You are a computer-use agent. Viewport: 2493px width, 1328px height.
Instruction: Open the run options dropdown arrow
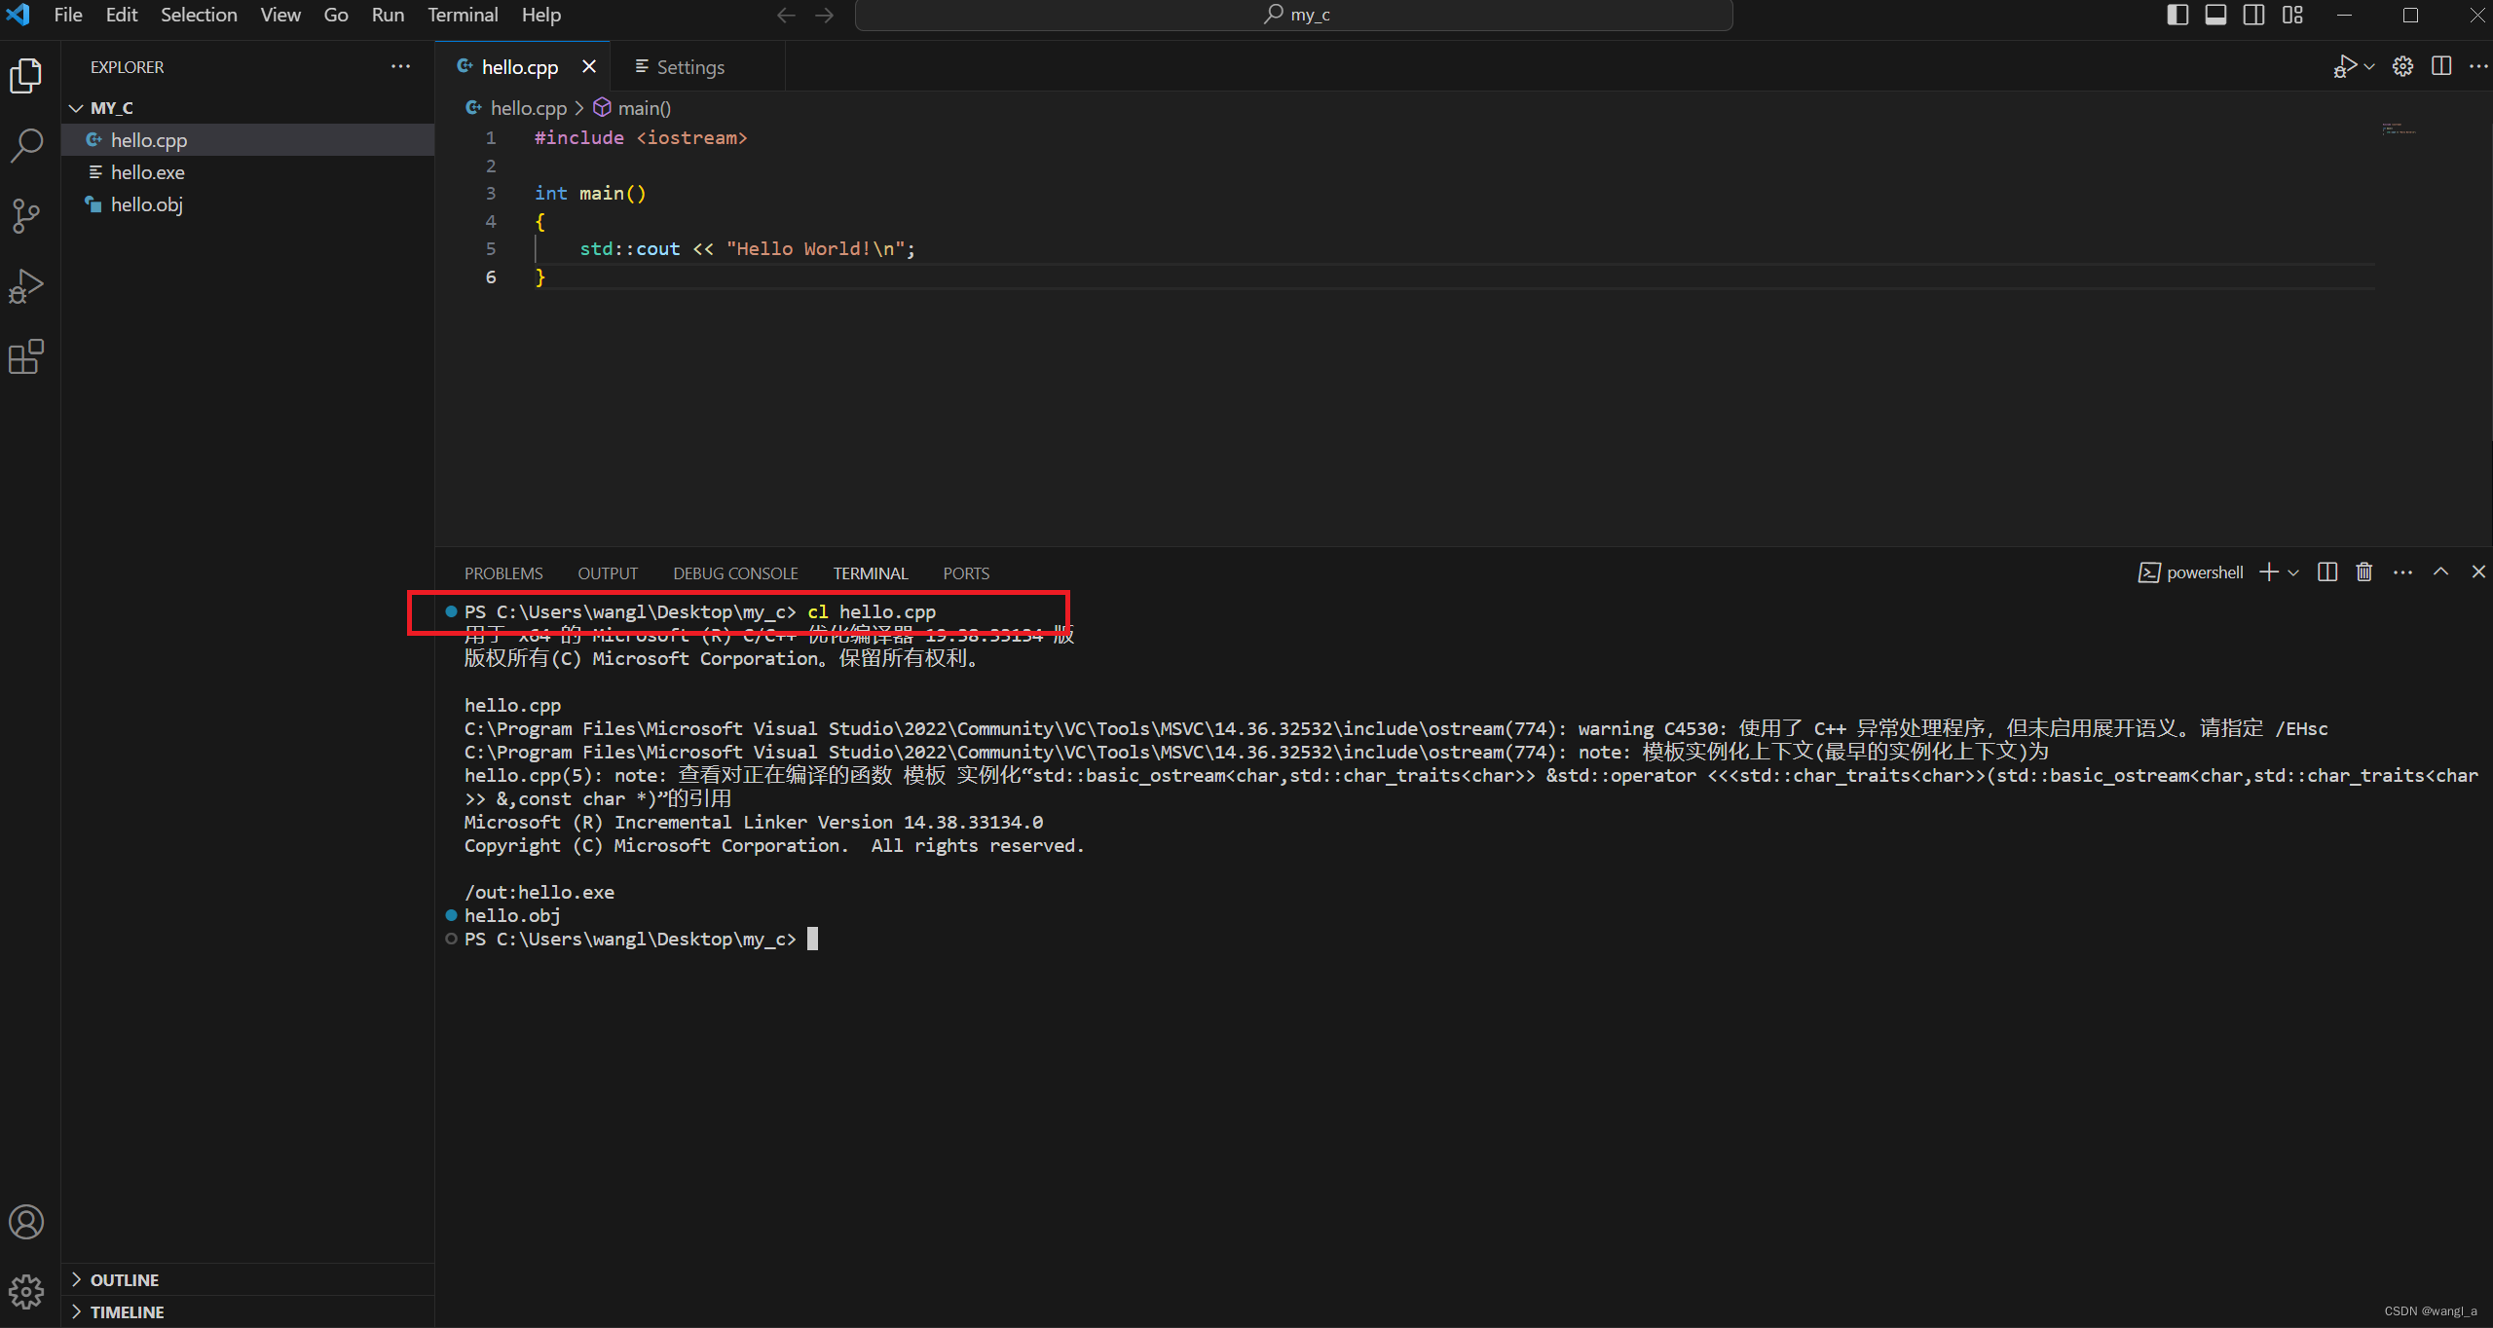(x=2369, y=66)
